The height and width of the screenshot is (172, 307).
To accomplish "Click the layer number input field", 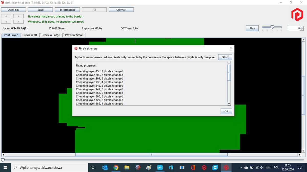I will click(294, 28).
